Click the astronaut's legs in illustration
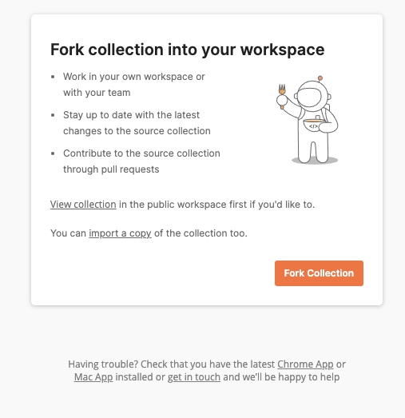This screenshot has width=405, height=418. click(x=313, y=149)
